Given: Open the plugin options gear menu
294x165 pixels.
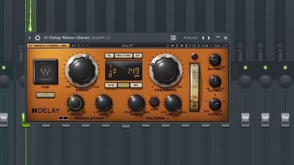Looking at the screenshot, I should point(38,38).
